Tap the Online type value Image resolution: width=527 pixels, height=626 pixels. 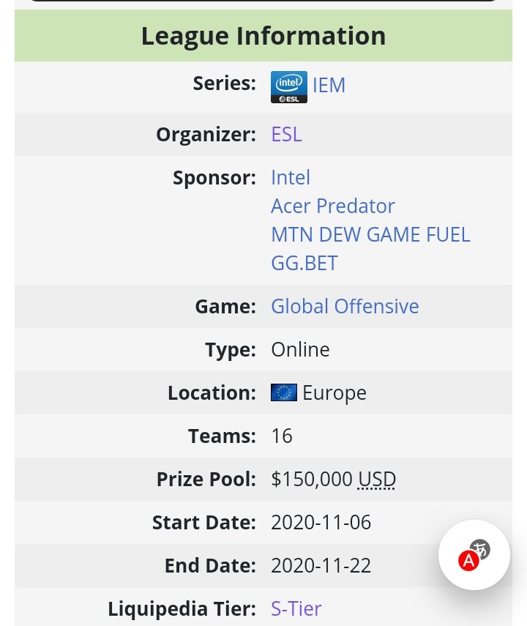[x=300, y=350]
